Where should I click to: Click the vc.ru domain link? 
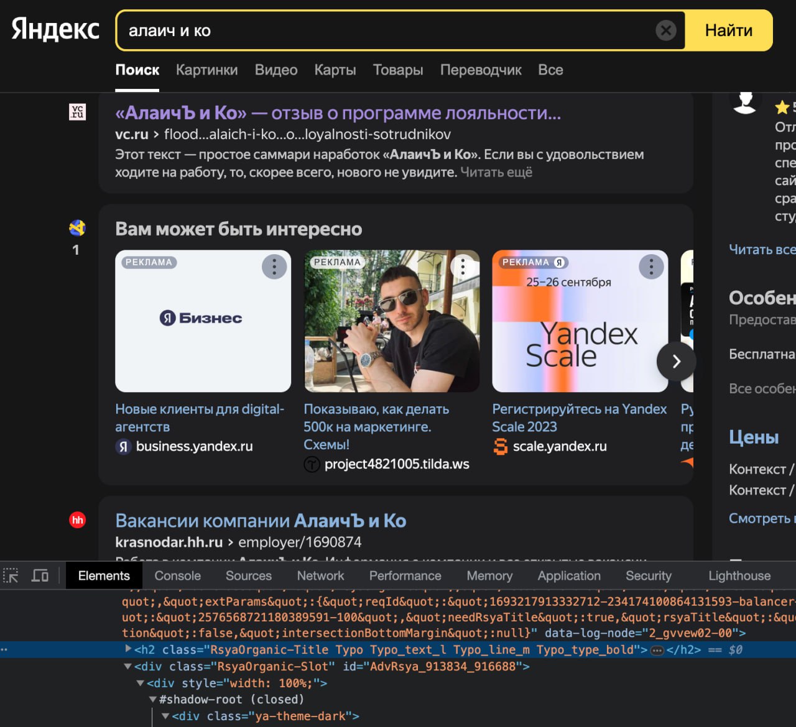click(x=131, y=134)
